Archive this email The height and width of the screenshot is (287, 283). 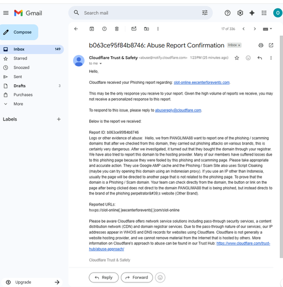point(91,29)
